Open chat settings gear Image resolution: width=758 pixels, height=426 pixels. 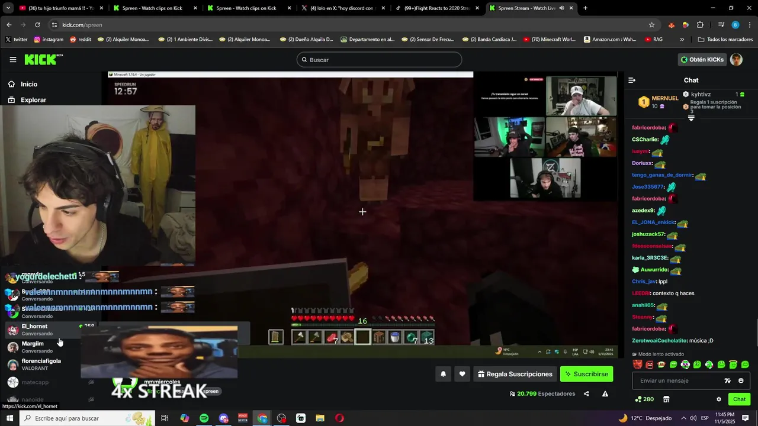(719, 399)
